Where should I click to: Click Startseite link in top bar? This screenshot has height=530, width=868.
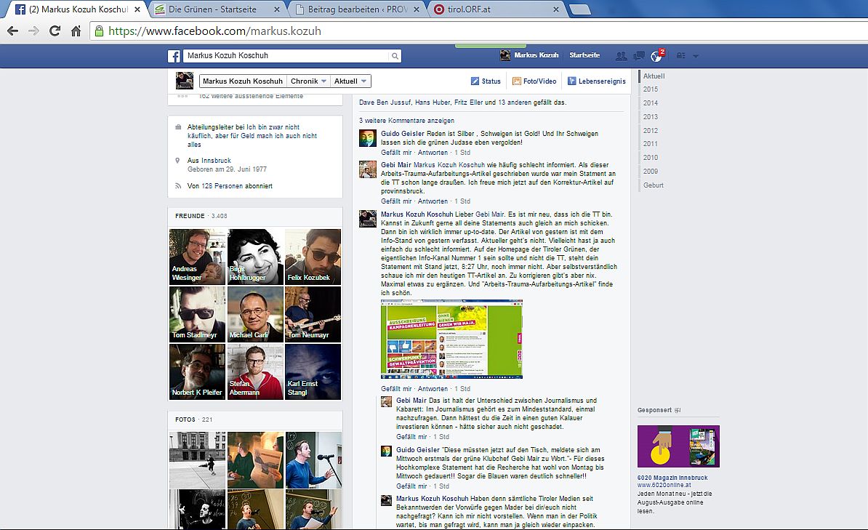click(584, 55)
